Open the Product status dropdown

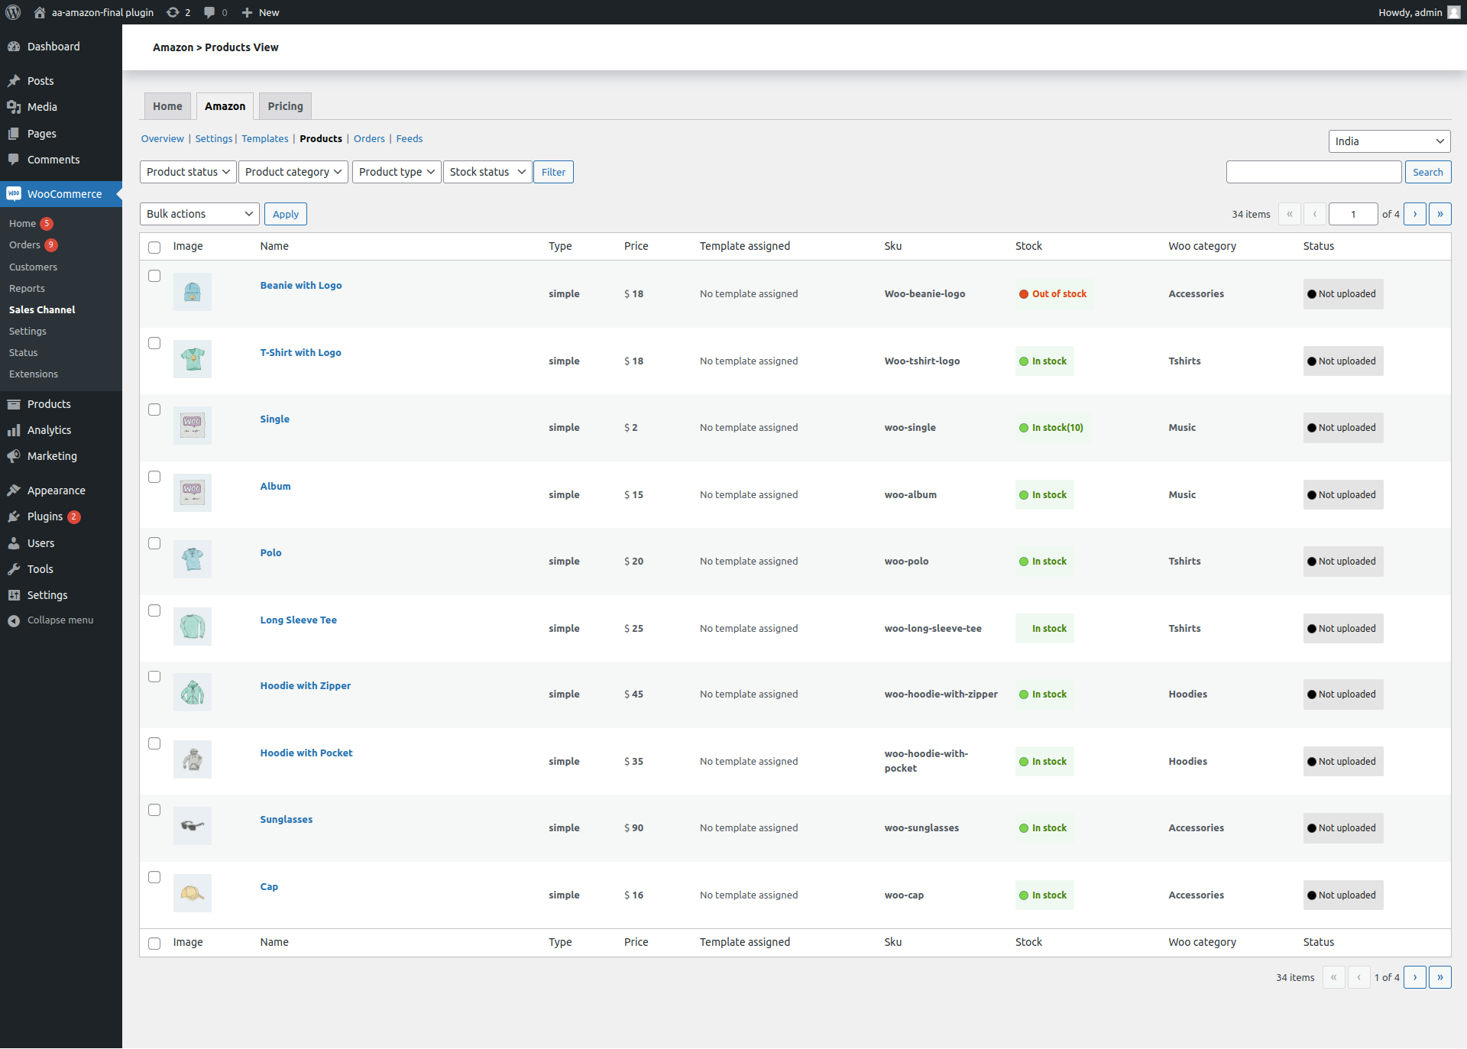(188, 172)
